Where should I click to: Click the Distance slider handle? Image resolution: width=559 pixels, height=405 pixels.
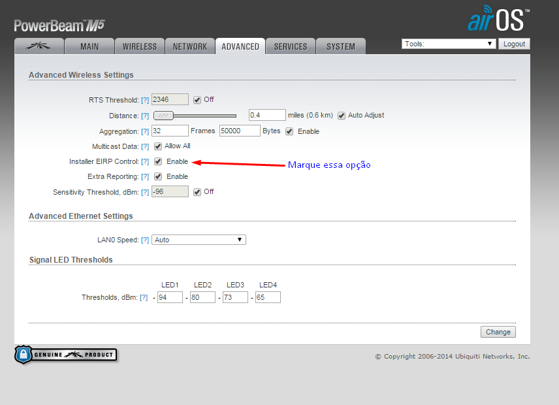[x=163, y=116]
